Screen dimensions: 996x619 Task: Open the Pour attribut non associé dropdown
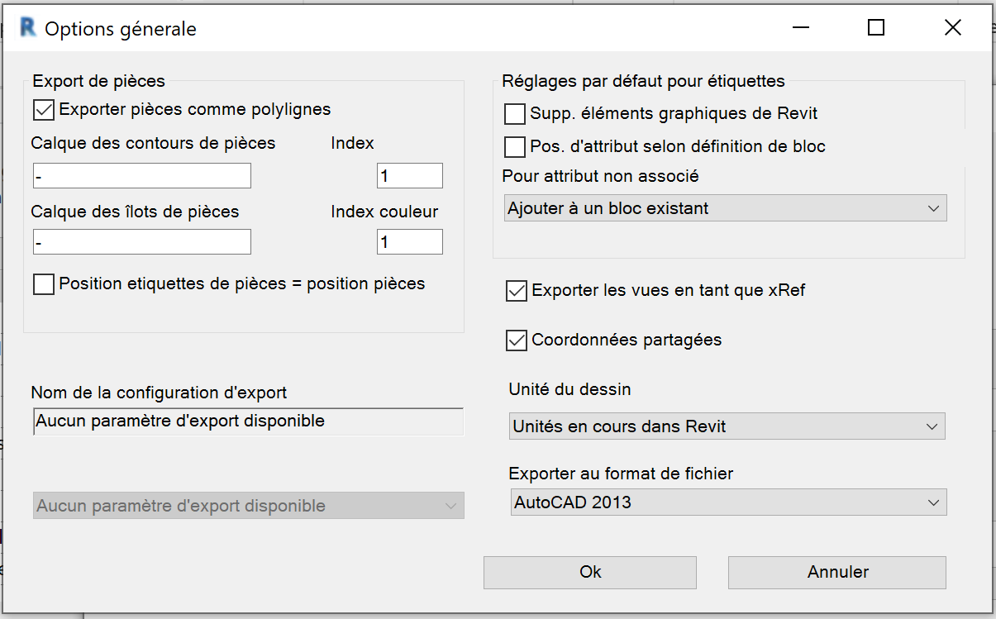click(x=725, y=208)
